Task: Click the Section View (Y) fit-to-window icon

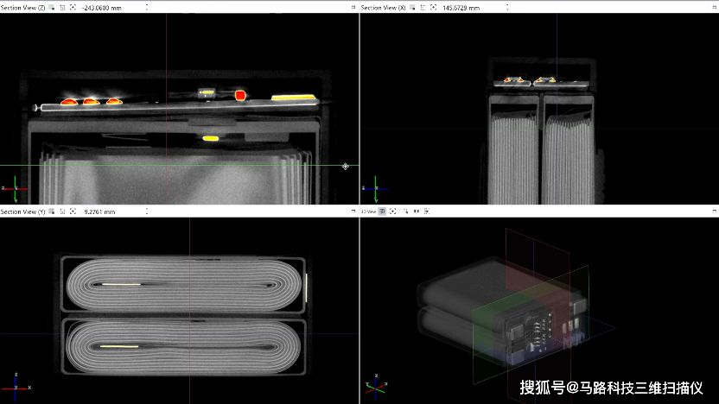Action: pyautogui.click(x=63, y=211)
